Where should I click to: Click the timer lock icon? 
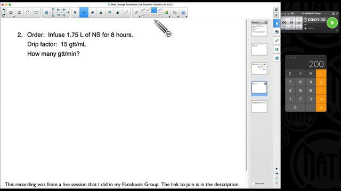click(333, 13)
